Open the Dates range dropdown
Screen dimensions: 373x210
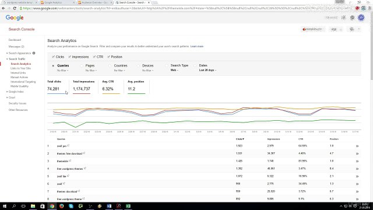[x=207, y=70]
